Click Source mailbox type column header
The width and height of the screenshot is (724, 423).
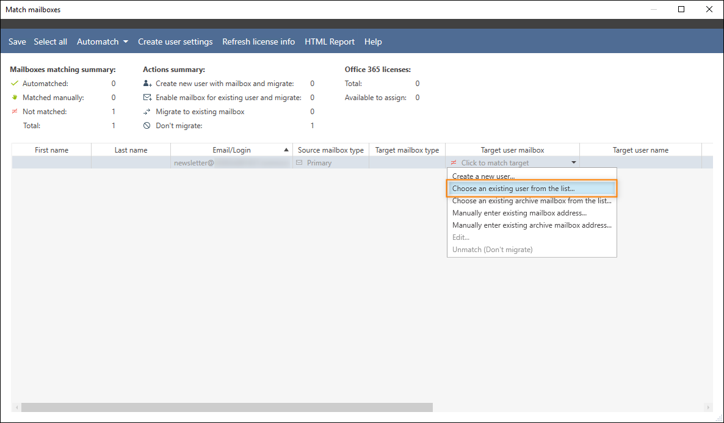click(x=331, y=150)
